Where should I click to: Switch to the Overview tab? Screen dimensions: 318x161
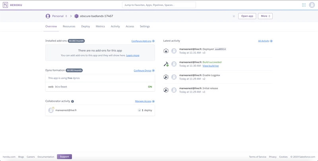[x=51, y=26]
